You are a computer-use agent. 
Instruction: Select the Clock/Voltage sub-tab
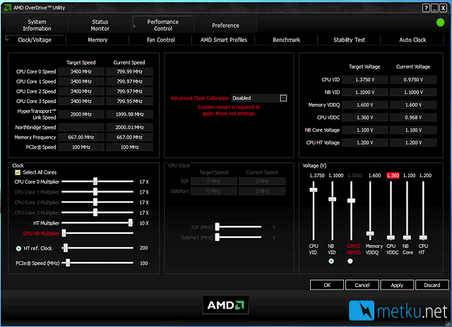coord(35,40)
